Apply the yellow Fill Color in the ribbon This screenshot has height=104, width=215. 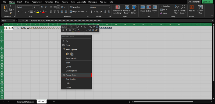point(38,12)
